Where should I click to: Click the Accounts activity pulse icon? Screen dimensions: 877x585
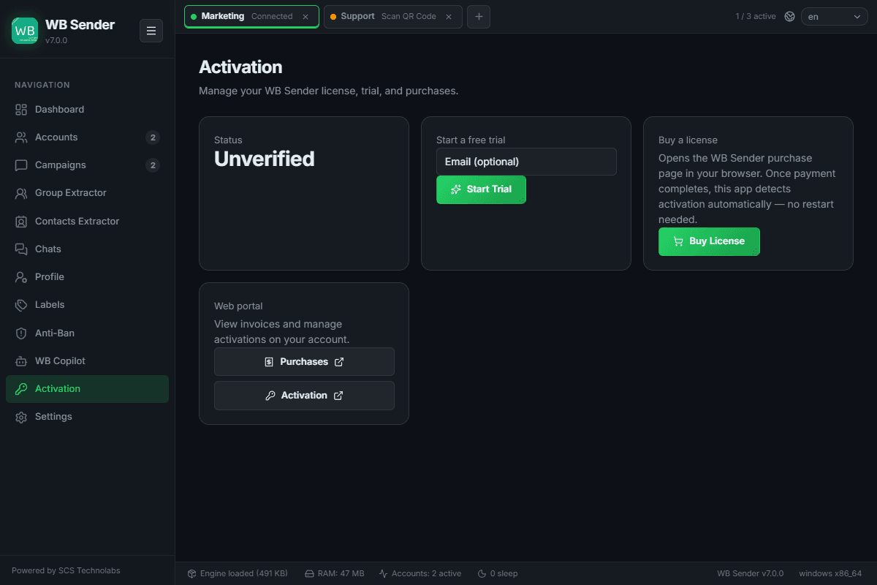click(x=383, y=573)
